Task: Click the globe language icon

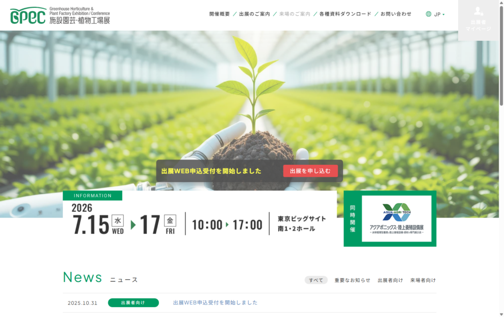Action: tap(428, 14)
